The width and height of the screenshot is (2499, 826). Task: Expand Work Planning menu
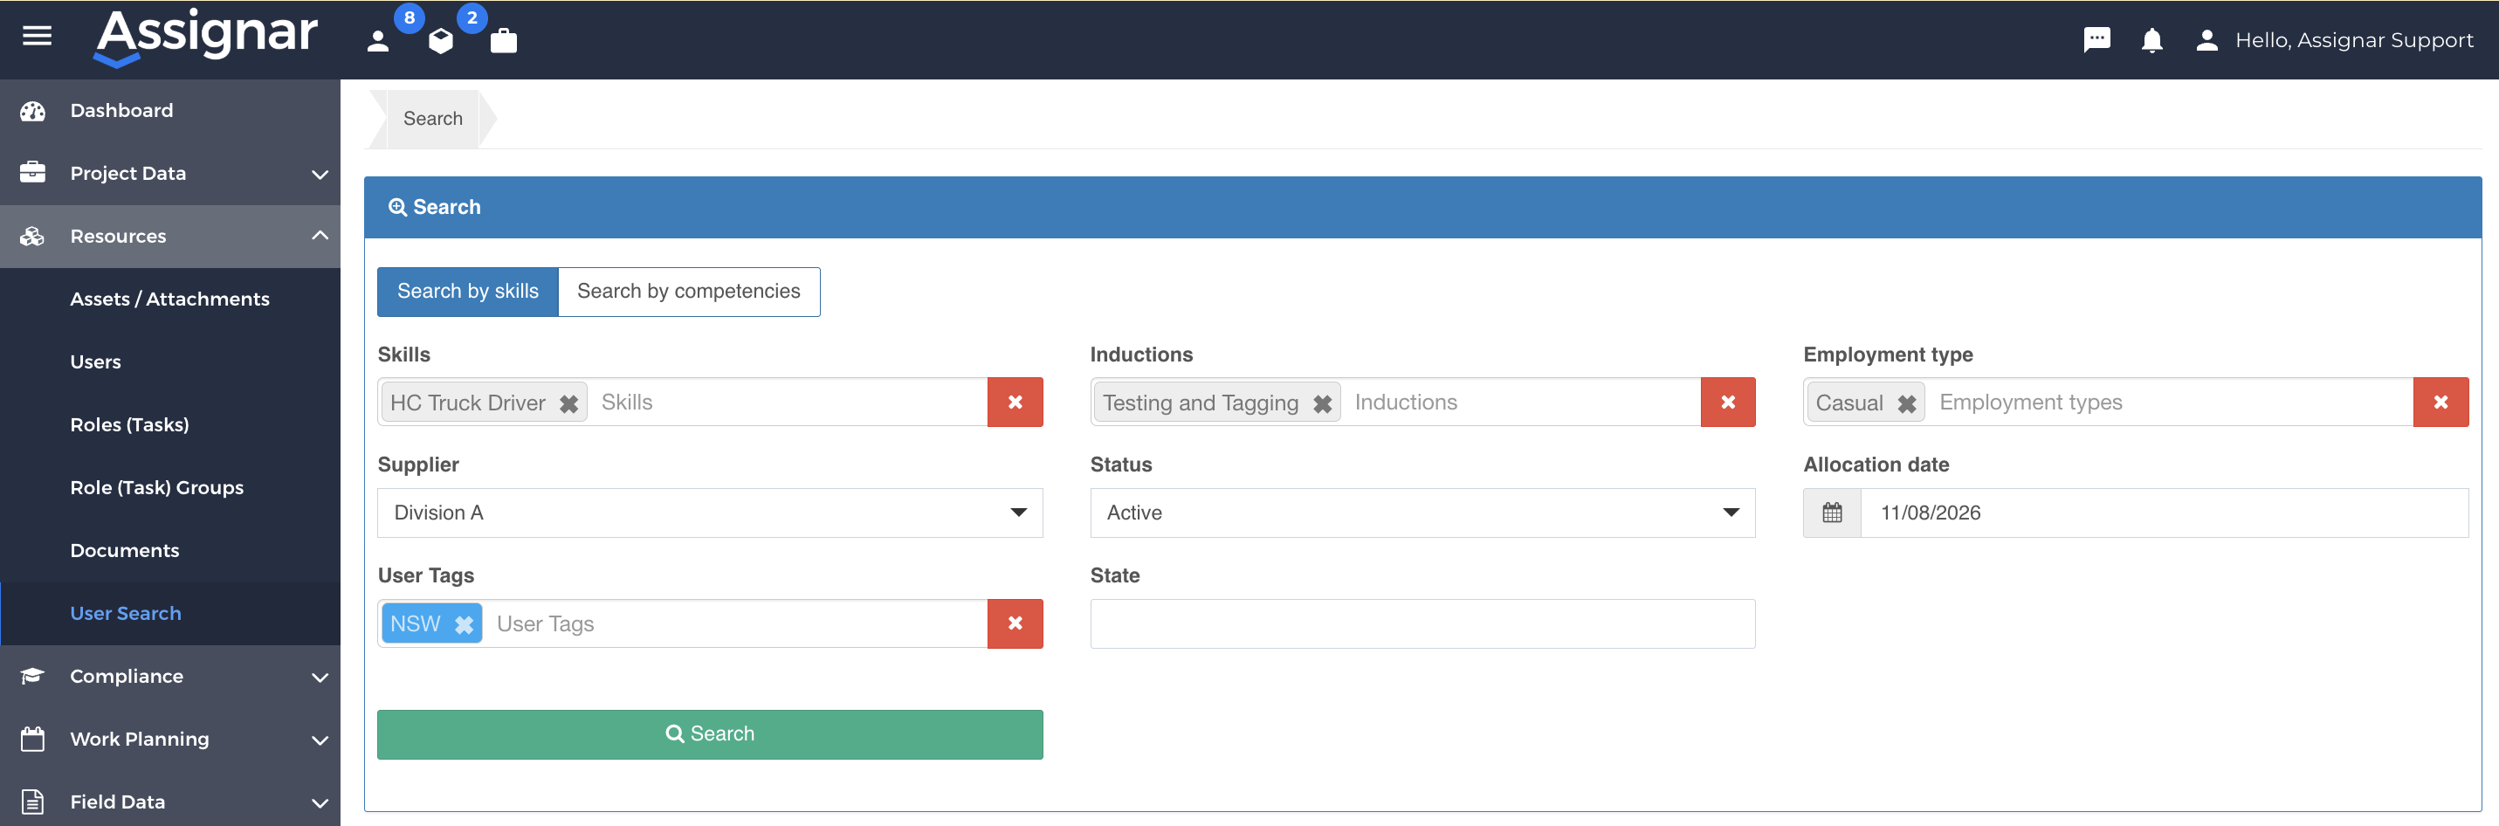click(x=169, y=739)
